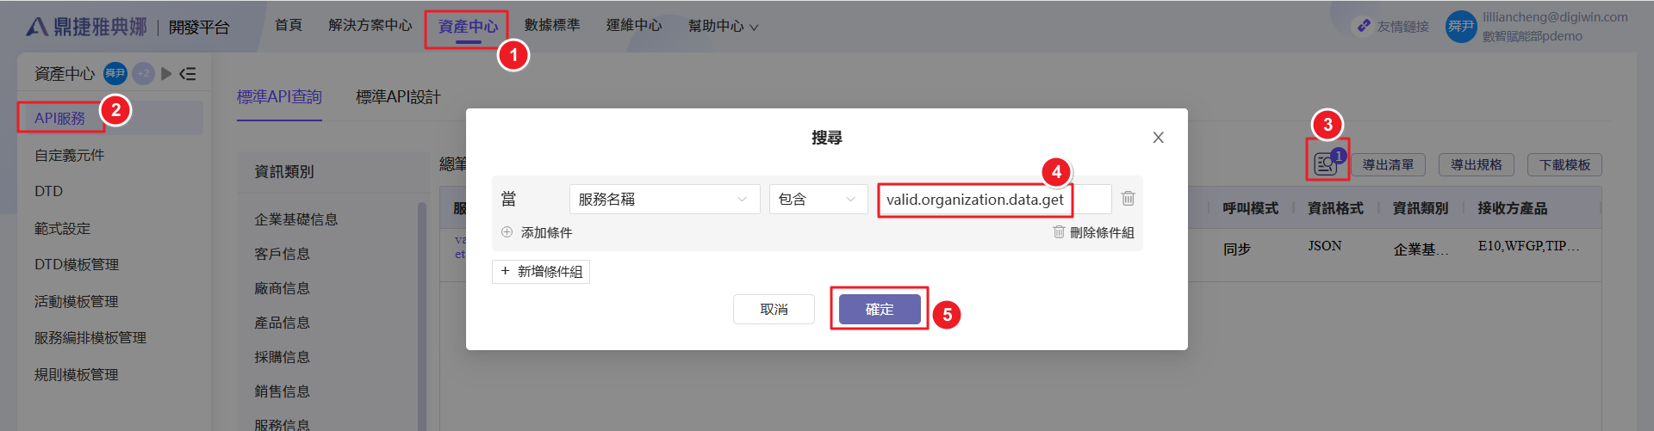Screen dimensions: 1654x431
Task: Click the 友情鏈接 link icon
Action: coord(1364,27)
